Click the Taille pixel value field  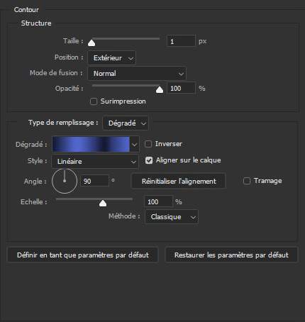pyautogui.click(x=181, y=41)
